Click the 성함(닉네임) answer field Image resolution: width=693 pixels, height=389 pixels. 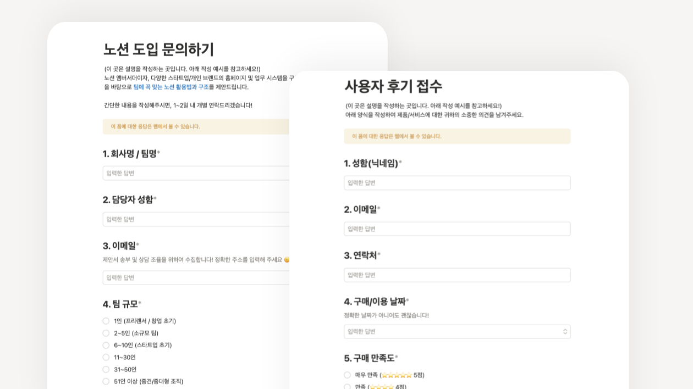(457, 183)
